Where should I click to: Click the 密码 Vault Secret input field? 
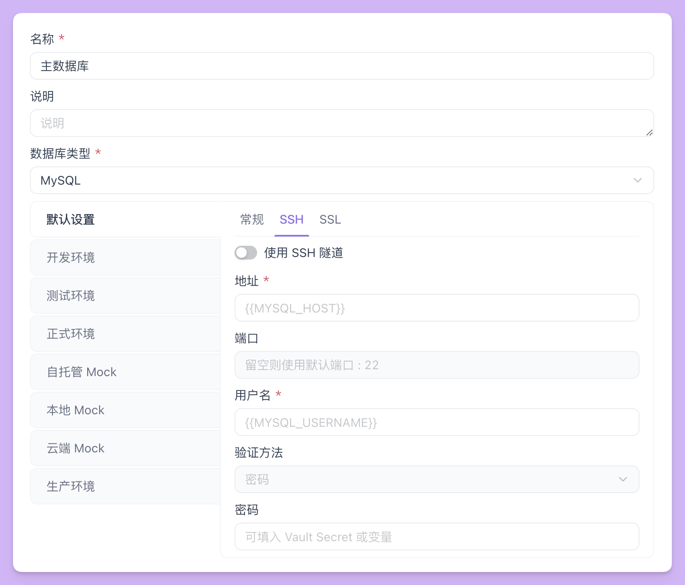437,536
